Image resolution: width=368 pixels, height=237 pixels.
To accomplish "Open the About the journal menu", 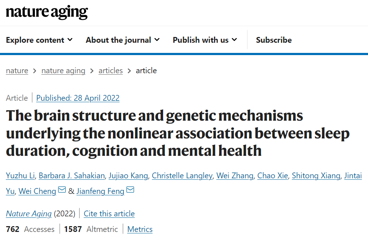I will click(x=122, y=40).
